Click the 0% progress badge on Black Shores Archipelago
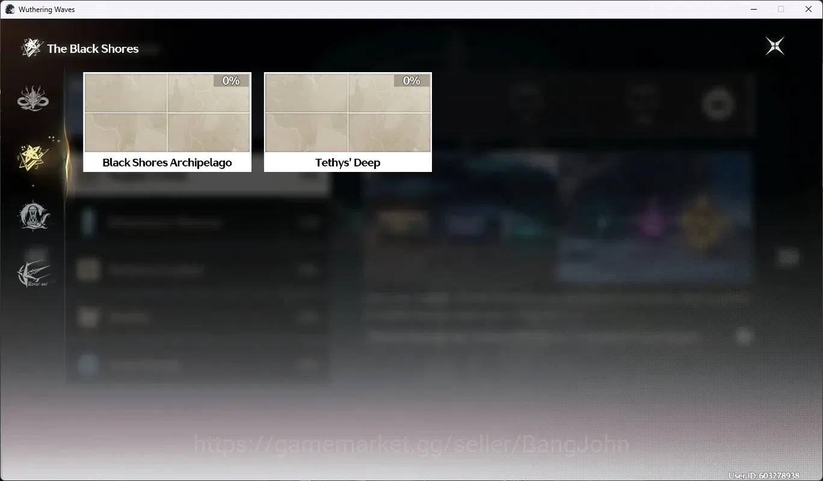The width and height of the screenshot is (823, 481). 231,81
